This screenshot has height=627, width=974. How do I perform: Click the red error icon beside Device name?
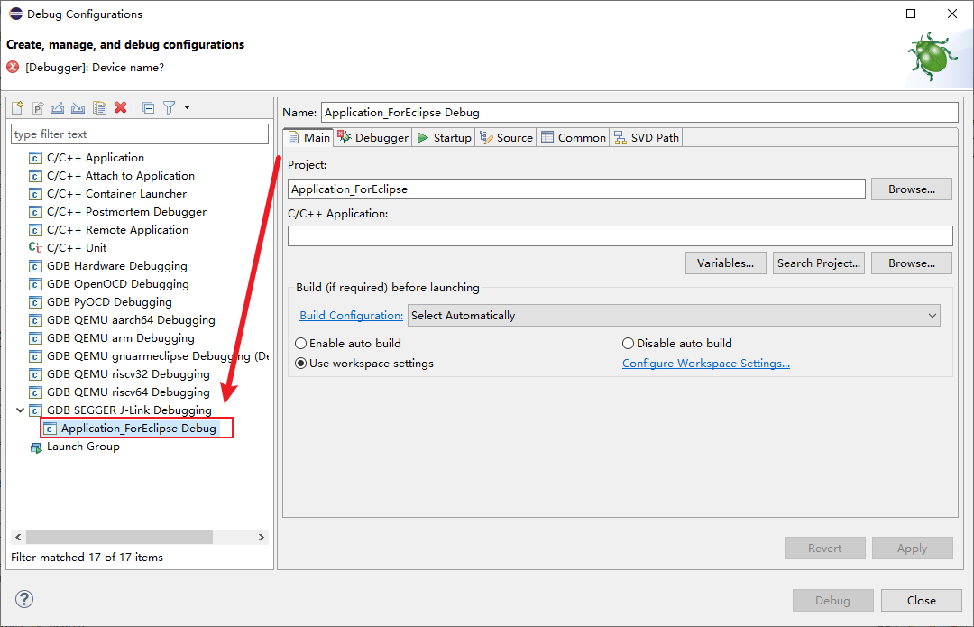(13, 67)
